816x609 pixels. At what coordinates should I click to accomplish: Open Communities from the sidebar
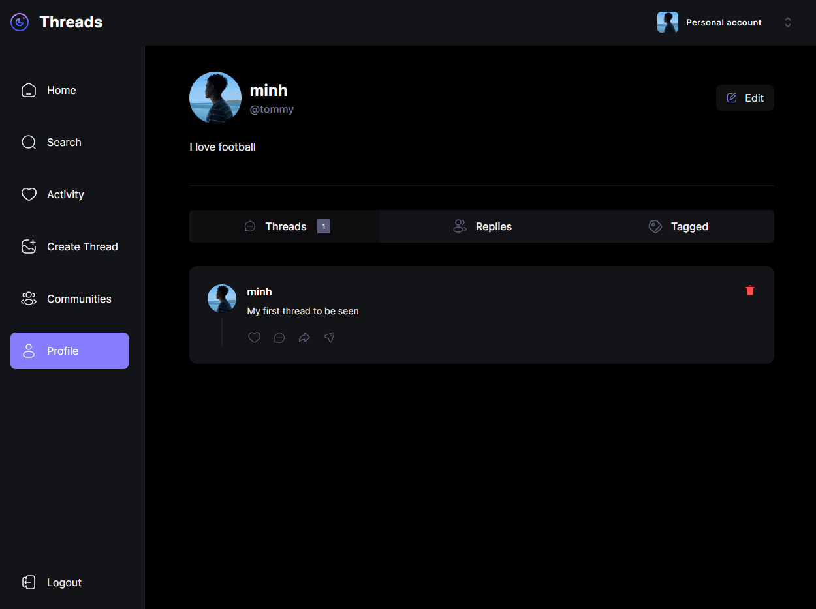click(x=69, y=299)
